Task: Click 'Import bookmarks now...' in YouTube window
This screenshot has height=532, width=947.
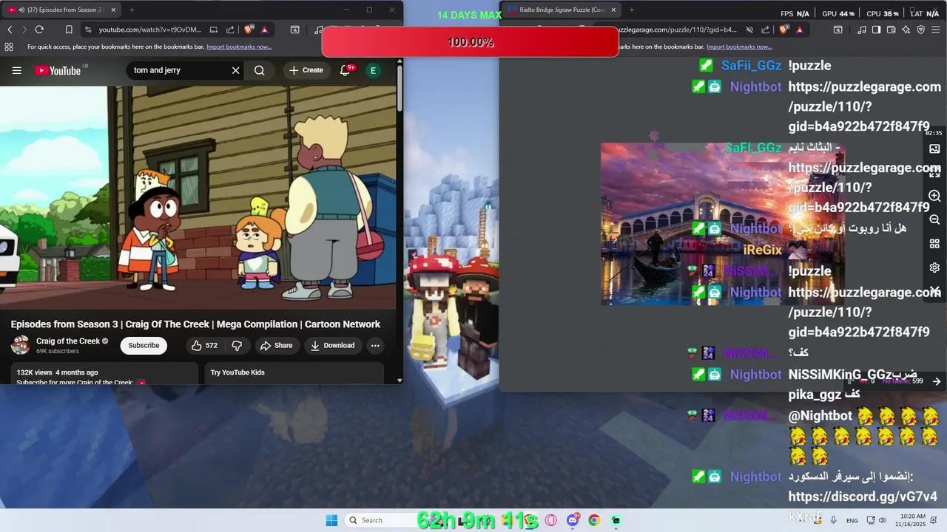Action: click(239, 47)
